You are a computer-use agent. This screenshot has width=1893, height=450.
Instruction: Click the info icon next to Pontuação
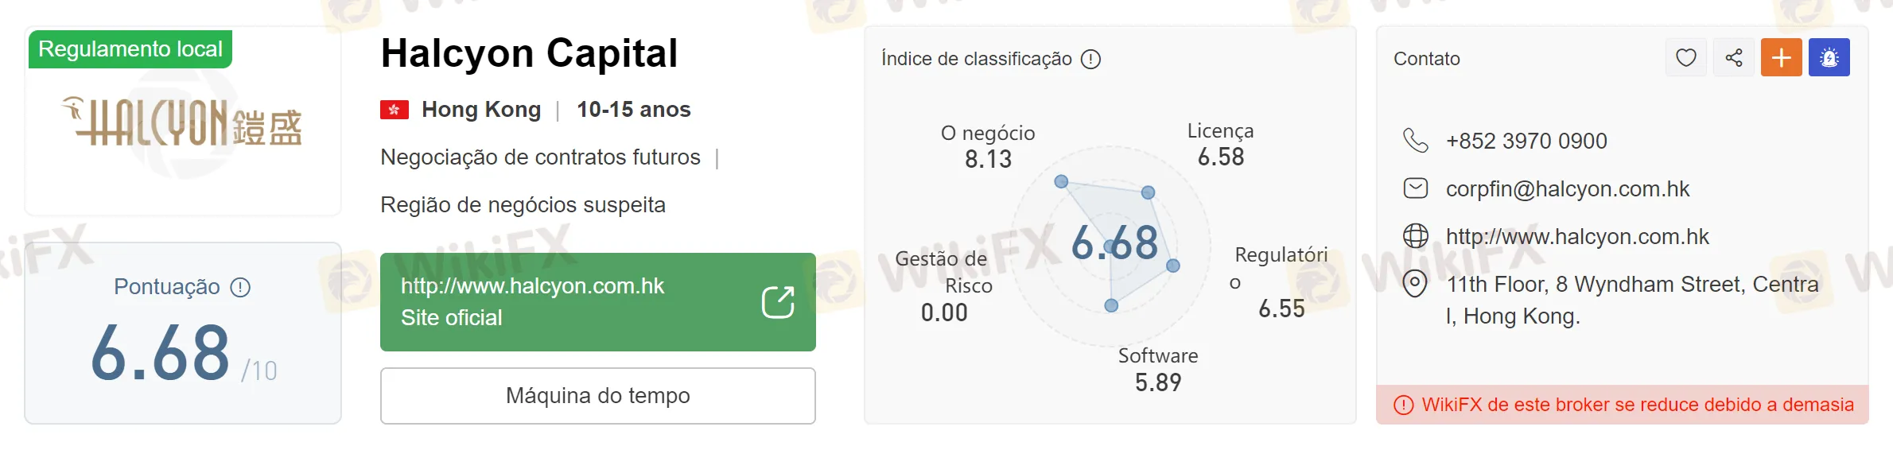(x=240, y=287)
